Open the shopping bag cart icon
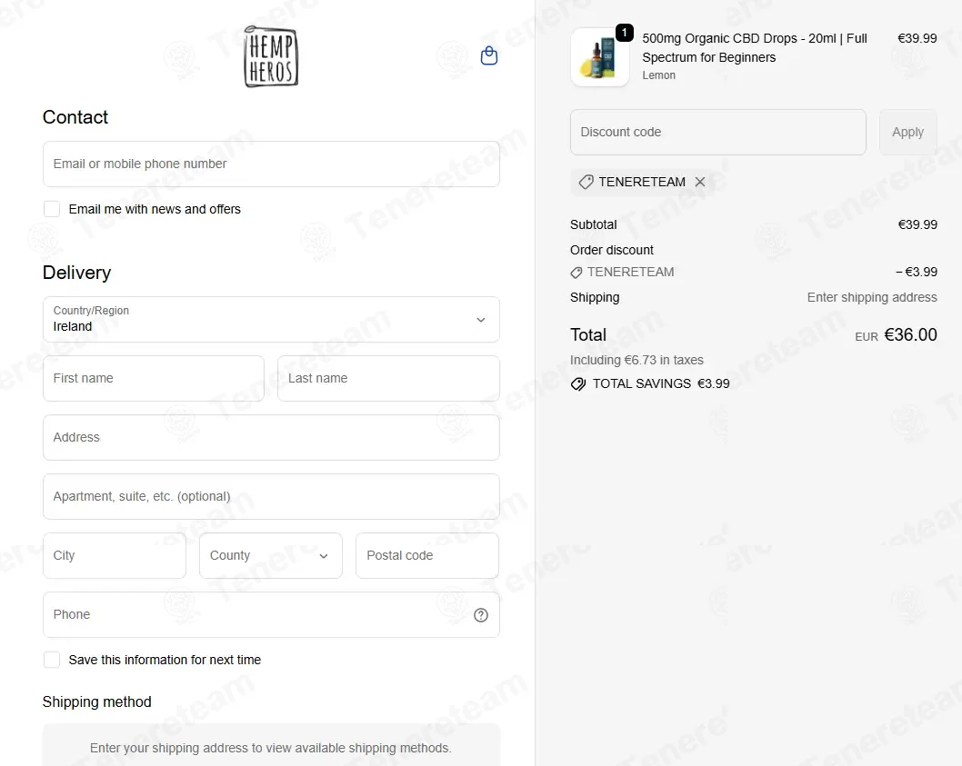 click(489, 55)
